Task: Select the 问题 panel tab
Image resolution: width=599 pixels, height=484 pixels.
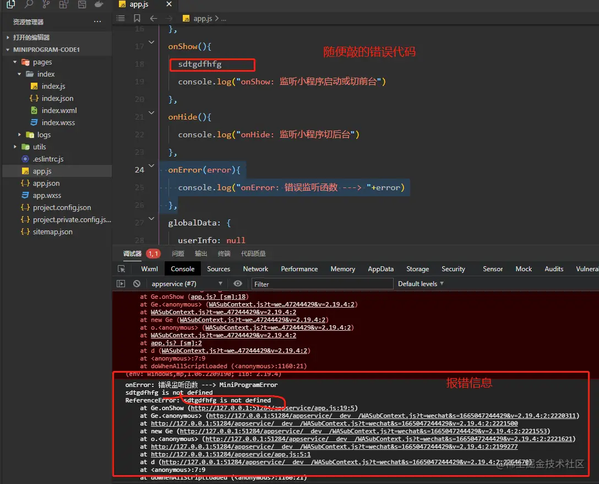Action: (x=178, y=254)
